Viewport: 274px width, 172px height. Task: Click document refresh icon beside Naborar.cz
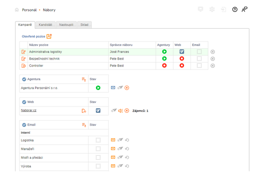point(84,111)
